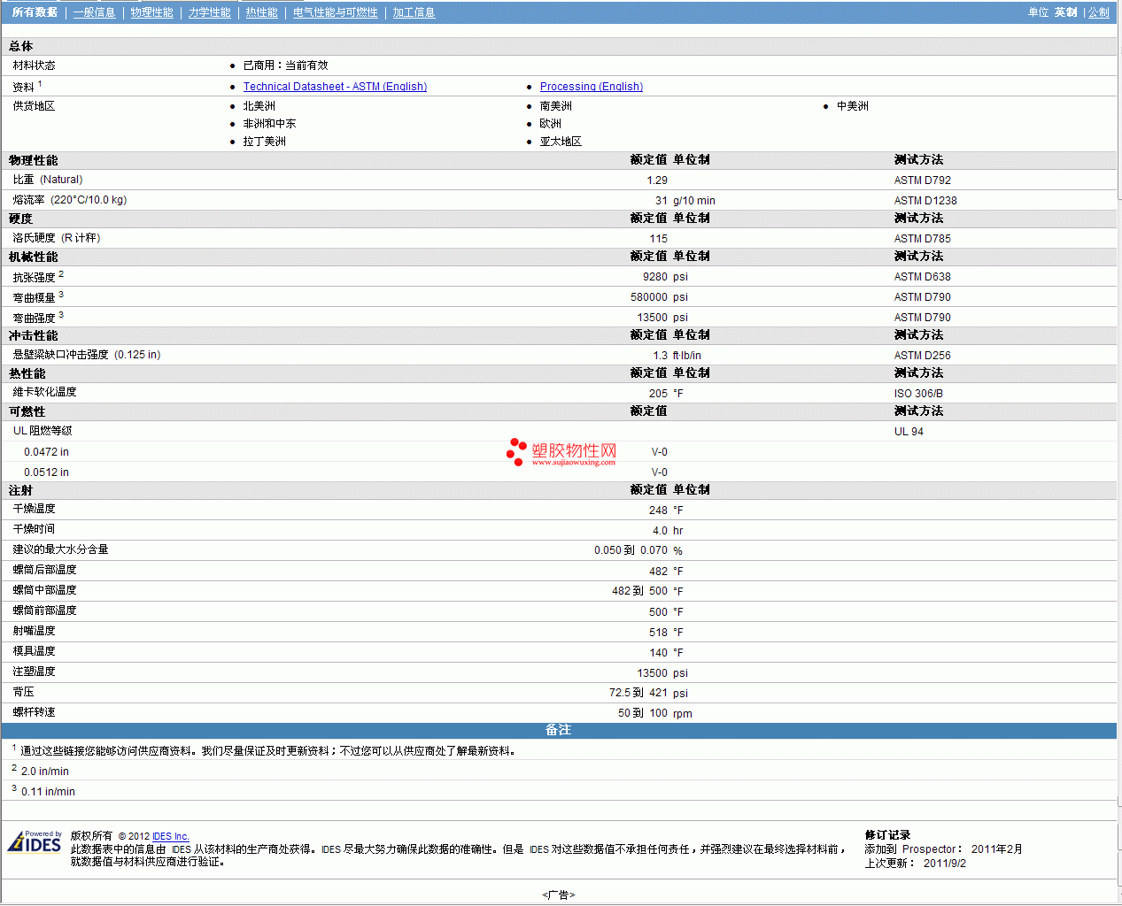
Task: Switch to the 一般信息 tab
Action: [x=94, y=12]
